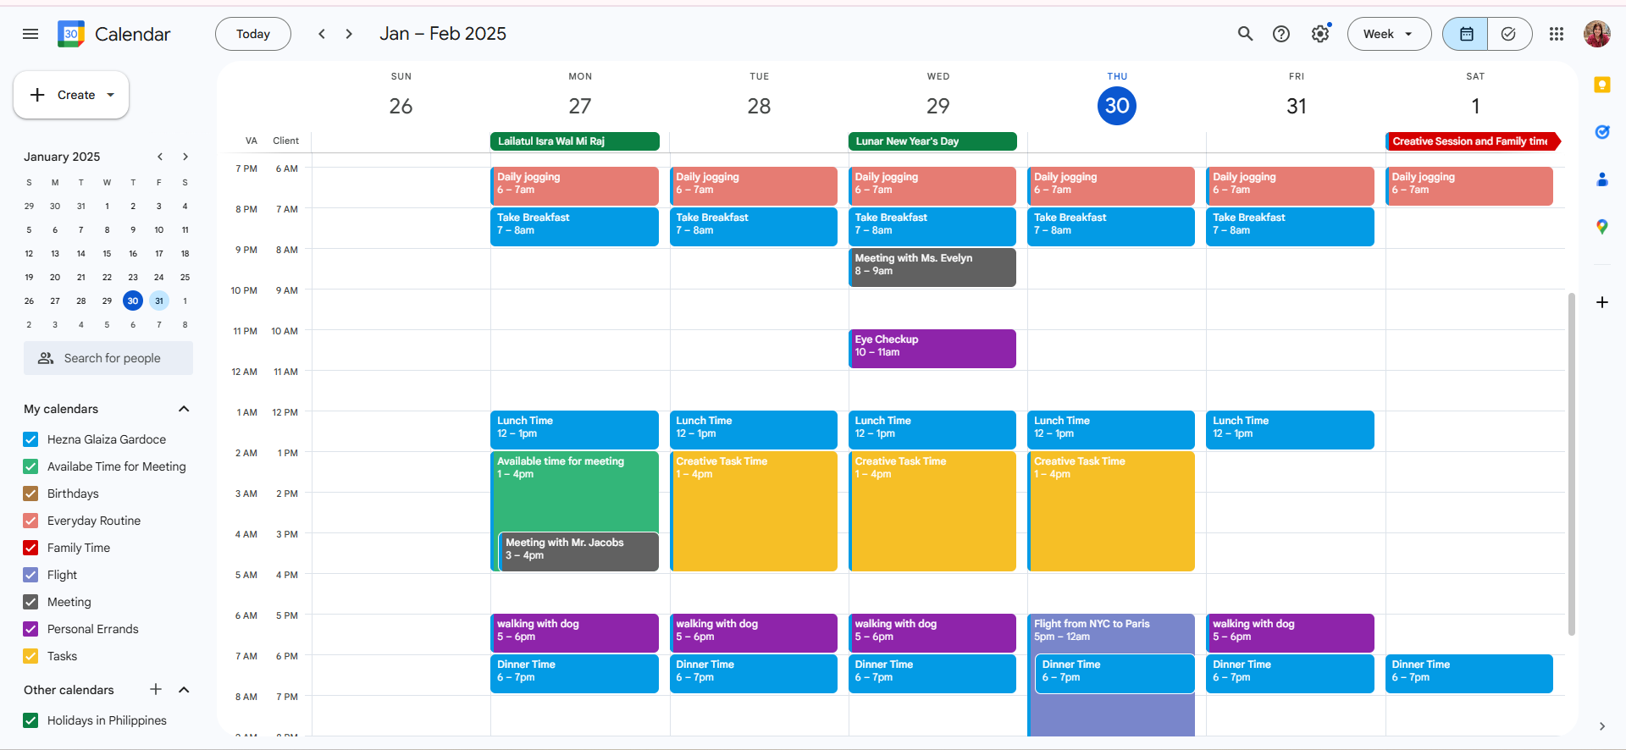
Task: Go to previous week arrow
Action: 322,34
